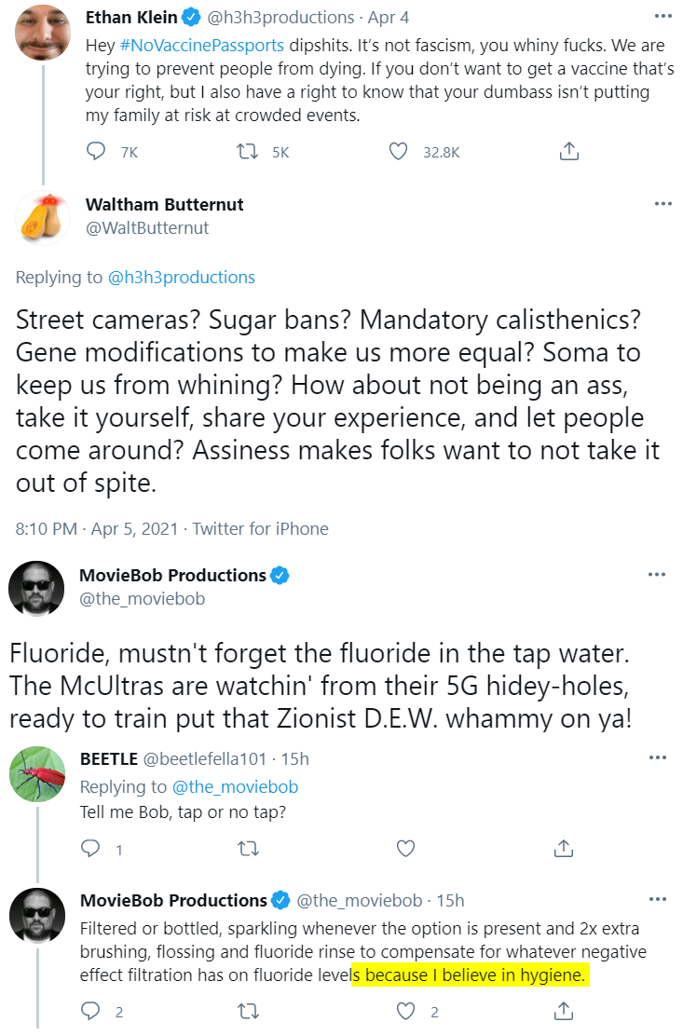
Task: Retweet MovieBob's filtered or bottled reply
Action: click(249, 1011)
